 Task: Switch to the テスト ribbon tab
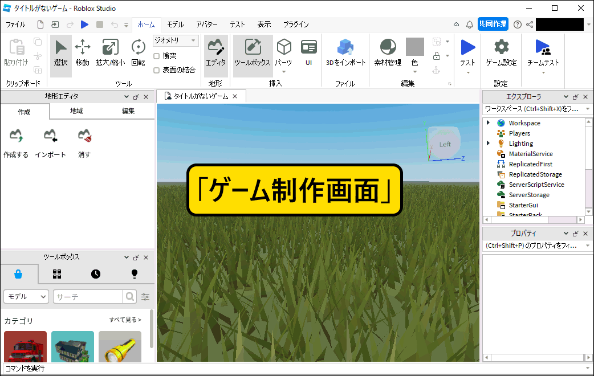pos(237,24)
